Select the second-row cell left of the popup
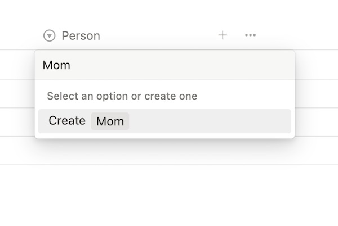Viewport: 338px width, 226px height. pos(17,93)
